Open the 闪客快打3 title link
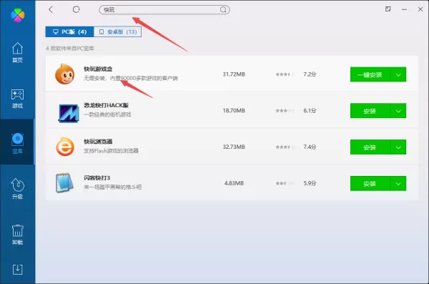429x284 pixels. pyautogui.click(x=97, y=177)
